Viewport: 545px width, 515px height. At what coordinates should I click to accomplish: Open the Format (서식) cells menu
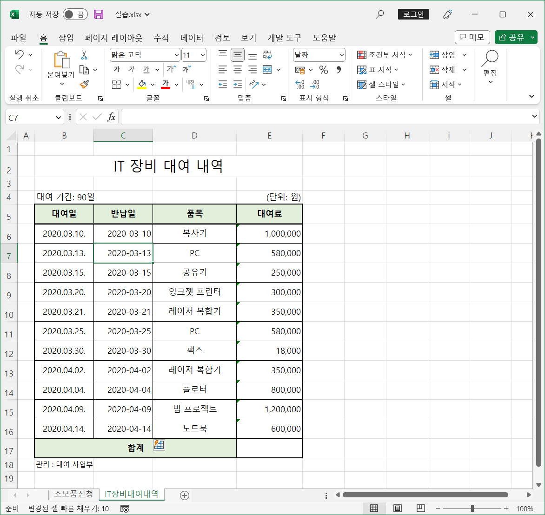tap(445, 85)
